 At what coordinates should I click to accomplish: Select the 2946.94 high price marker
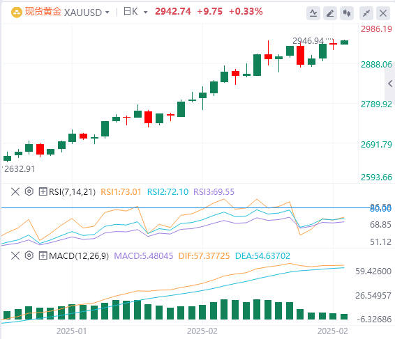(x=308, y=40)
